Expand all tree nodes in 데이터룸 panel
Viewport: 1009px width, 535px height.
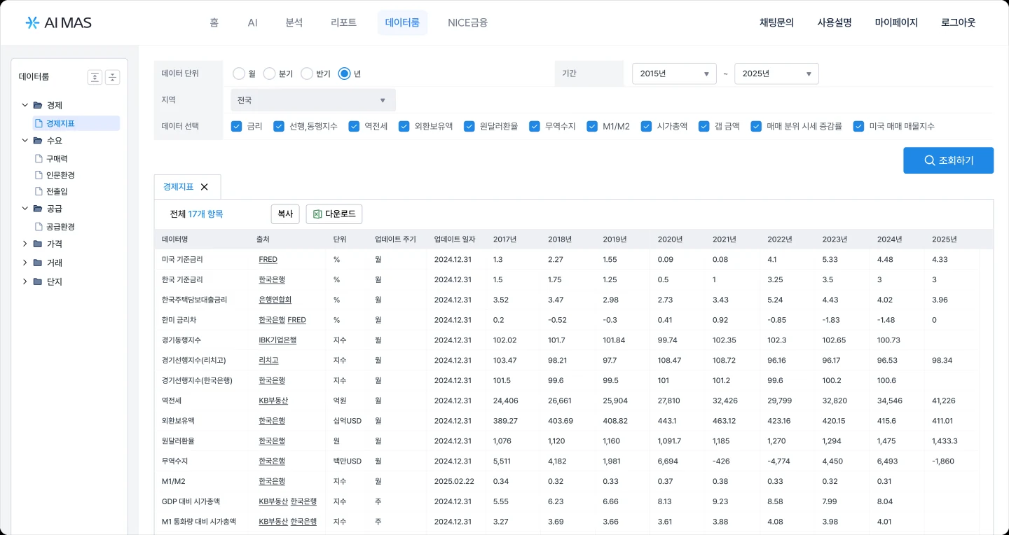pyautogui.click(x=95, y=77)
